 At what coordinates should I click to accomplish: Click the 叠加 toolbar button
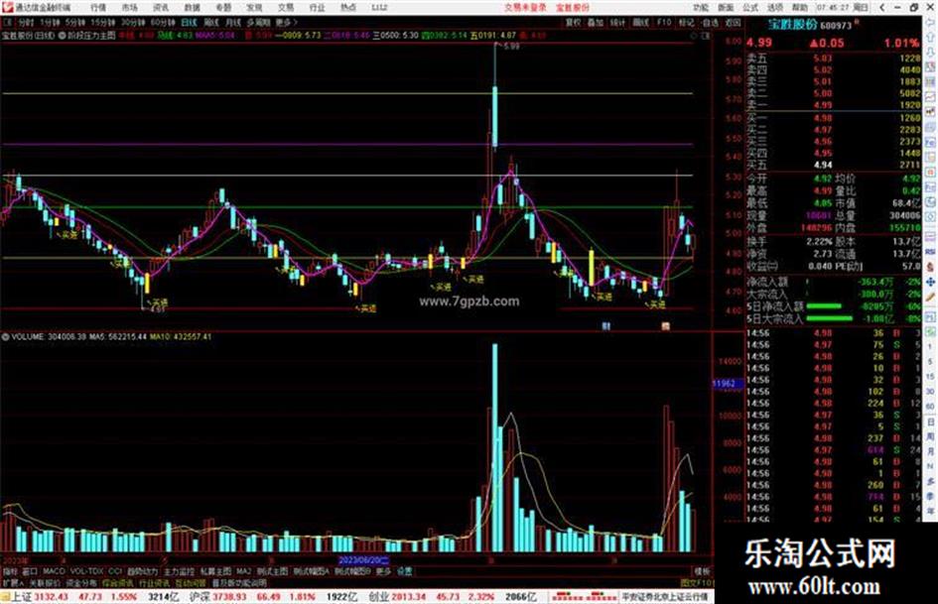pyautogui.click(x=596, y=22)
